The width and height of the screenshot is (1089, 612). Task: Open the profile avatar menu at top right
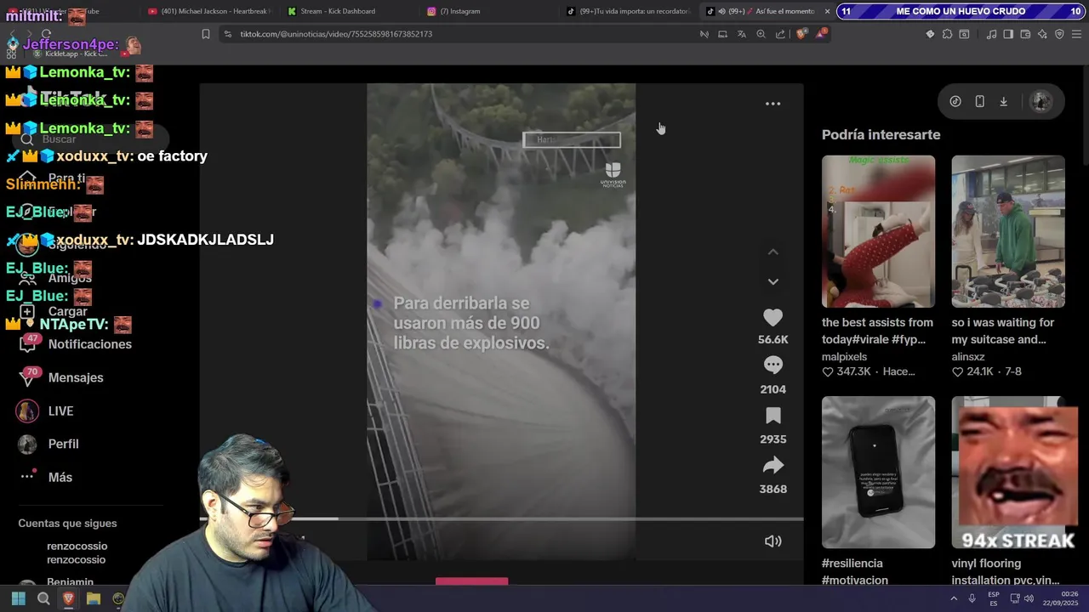[1041, 101]
